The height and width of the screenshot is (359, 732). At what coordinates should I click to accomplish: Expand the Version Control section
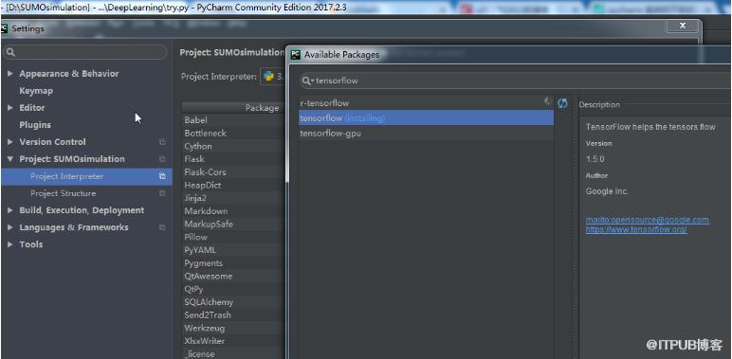tap(10, 142)
